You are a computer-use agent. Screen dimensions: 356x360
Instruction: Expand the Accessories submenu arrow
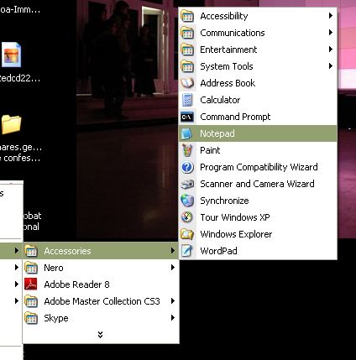tap(173, 251)
